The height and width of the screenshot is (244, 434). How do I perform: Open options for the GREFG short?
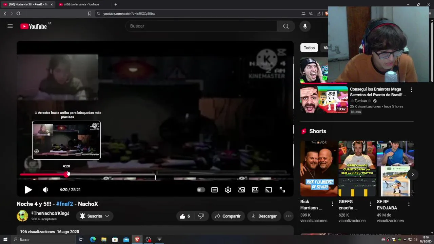[371, 204]
